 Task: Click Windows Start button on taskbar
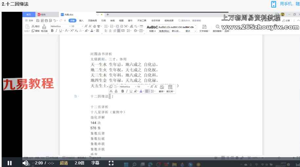pos(126,164)
